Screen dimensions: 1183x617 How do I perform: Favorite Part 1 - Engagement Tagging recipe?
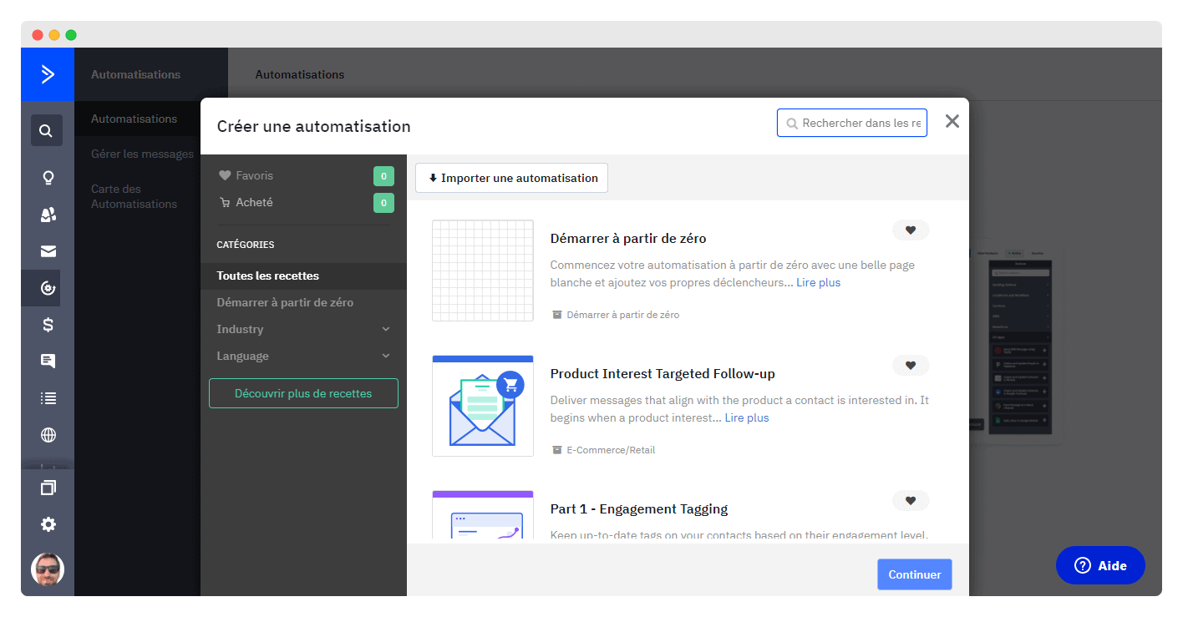tap(911, 501)
